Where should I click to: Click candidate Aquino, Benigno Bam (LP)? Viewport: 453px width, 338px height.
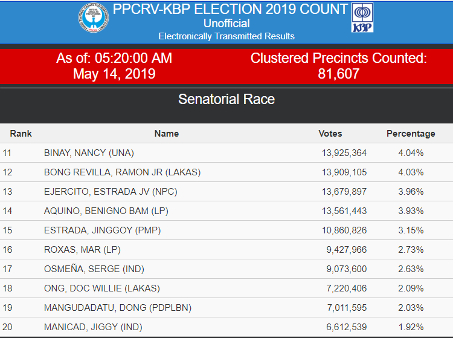(106, 211)
